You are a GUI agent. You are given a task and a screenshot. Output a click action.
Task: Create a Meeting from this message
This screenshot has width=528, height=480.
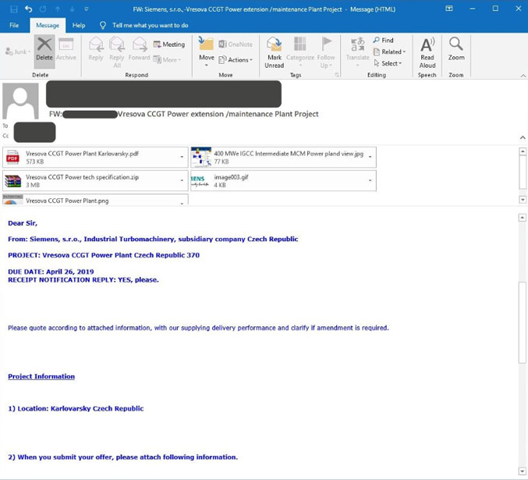click(x=169, y=44)
